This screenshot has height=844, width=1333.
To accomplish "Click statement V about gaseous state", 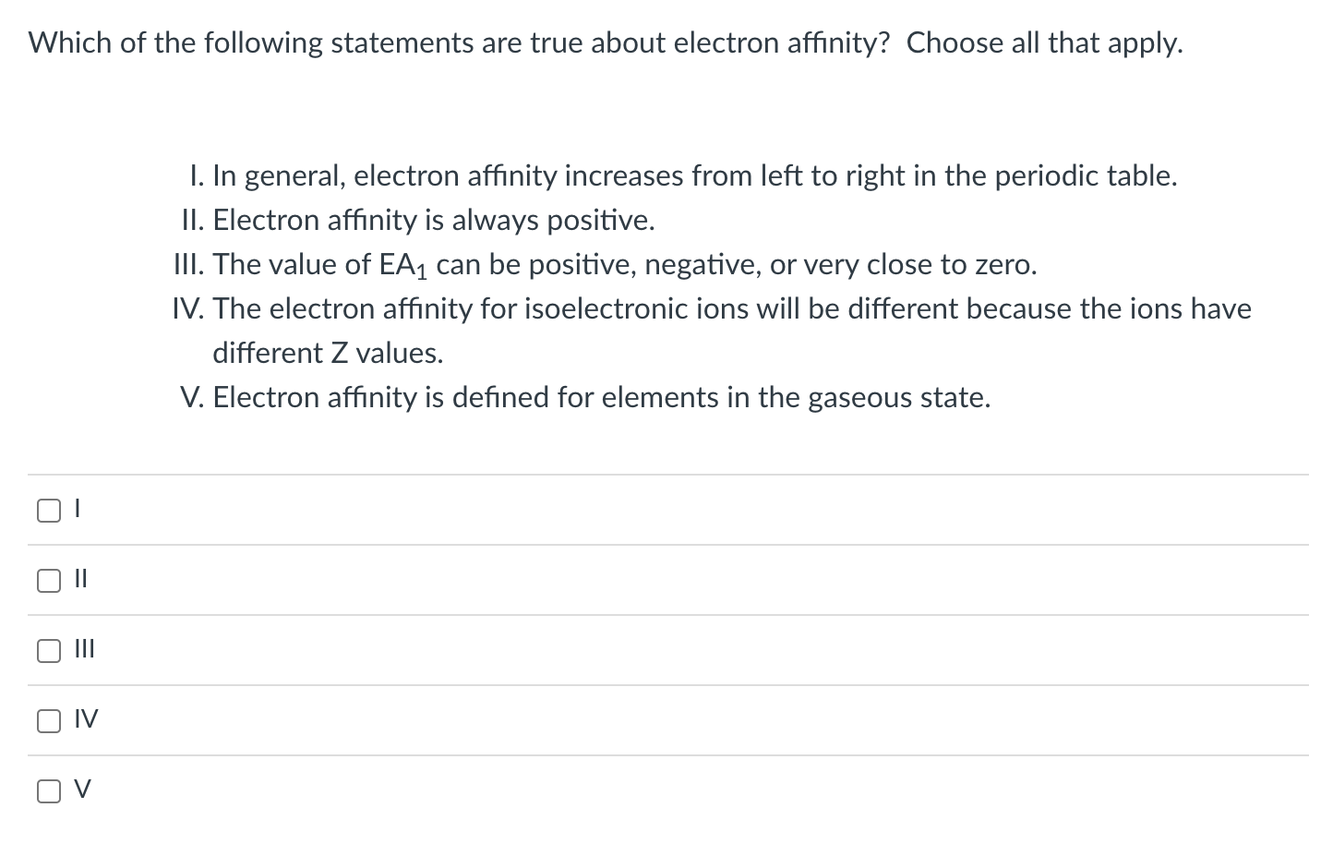I will point(585,397).
